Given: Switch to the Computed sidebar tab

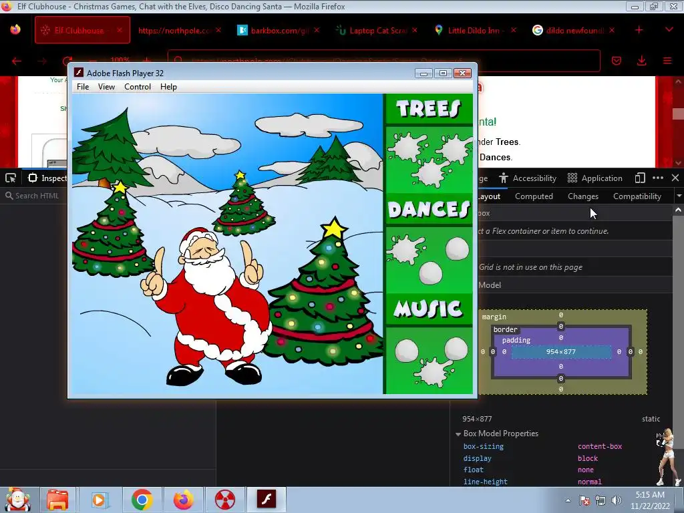Looking at the screenshot, I should click(x=534, y=196).
